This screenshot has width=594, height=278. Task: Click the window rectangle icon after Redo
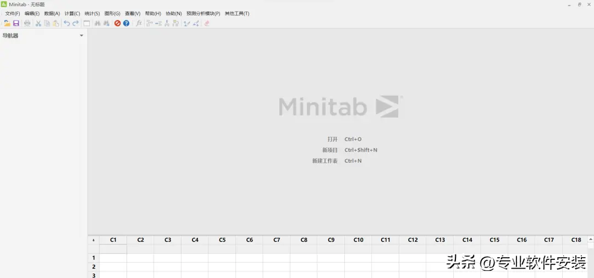87,23
